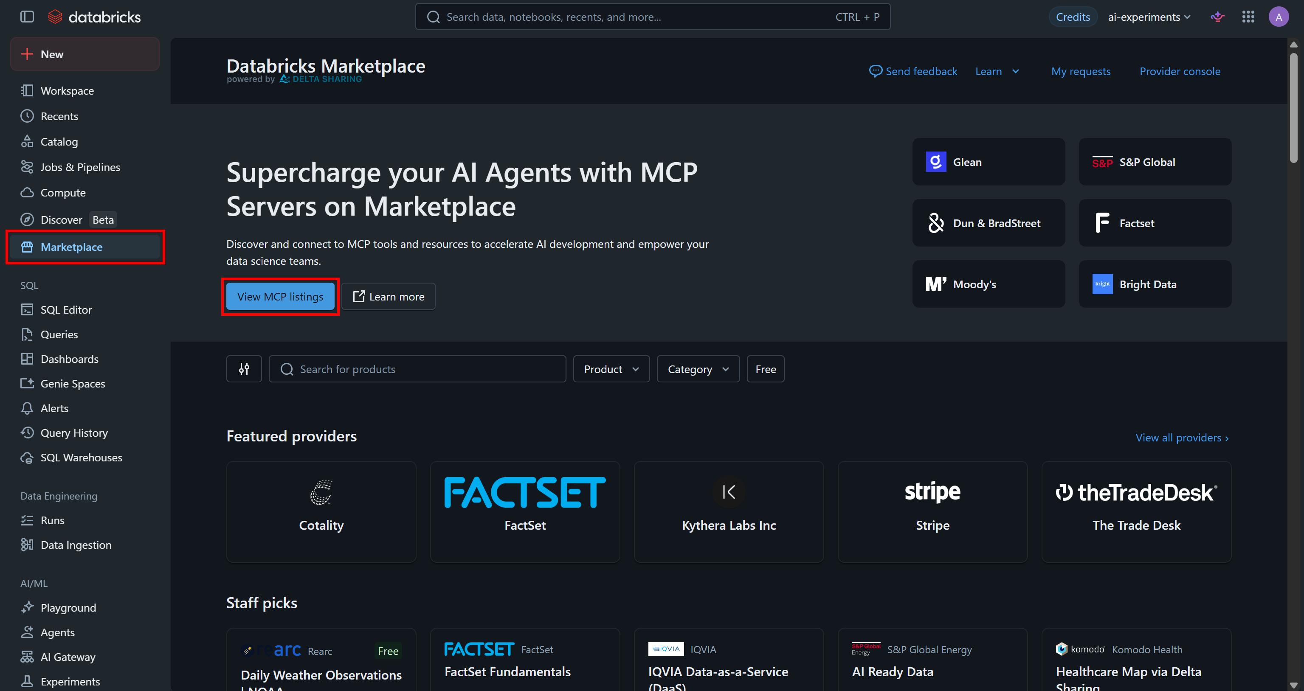Viewport: 1304px width, 691px height.
Task: Open the S&P Global provider tile
Action: (1155, 162)
